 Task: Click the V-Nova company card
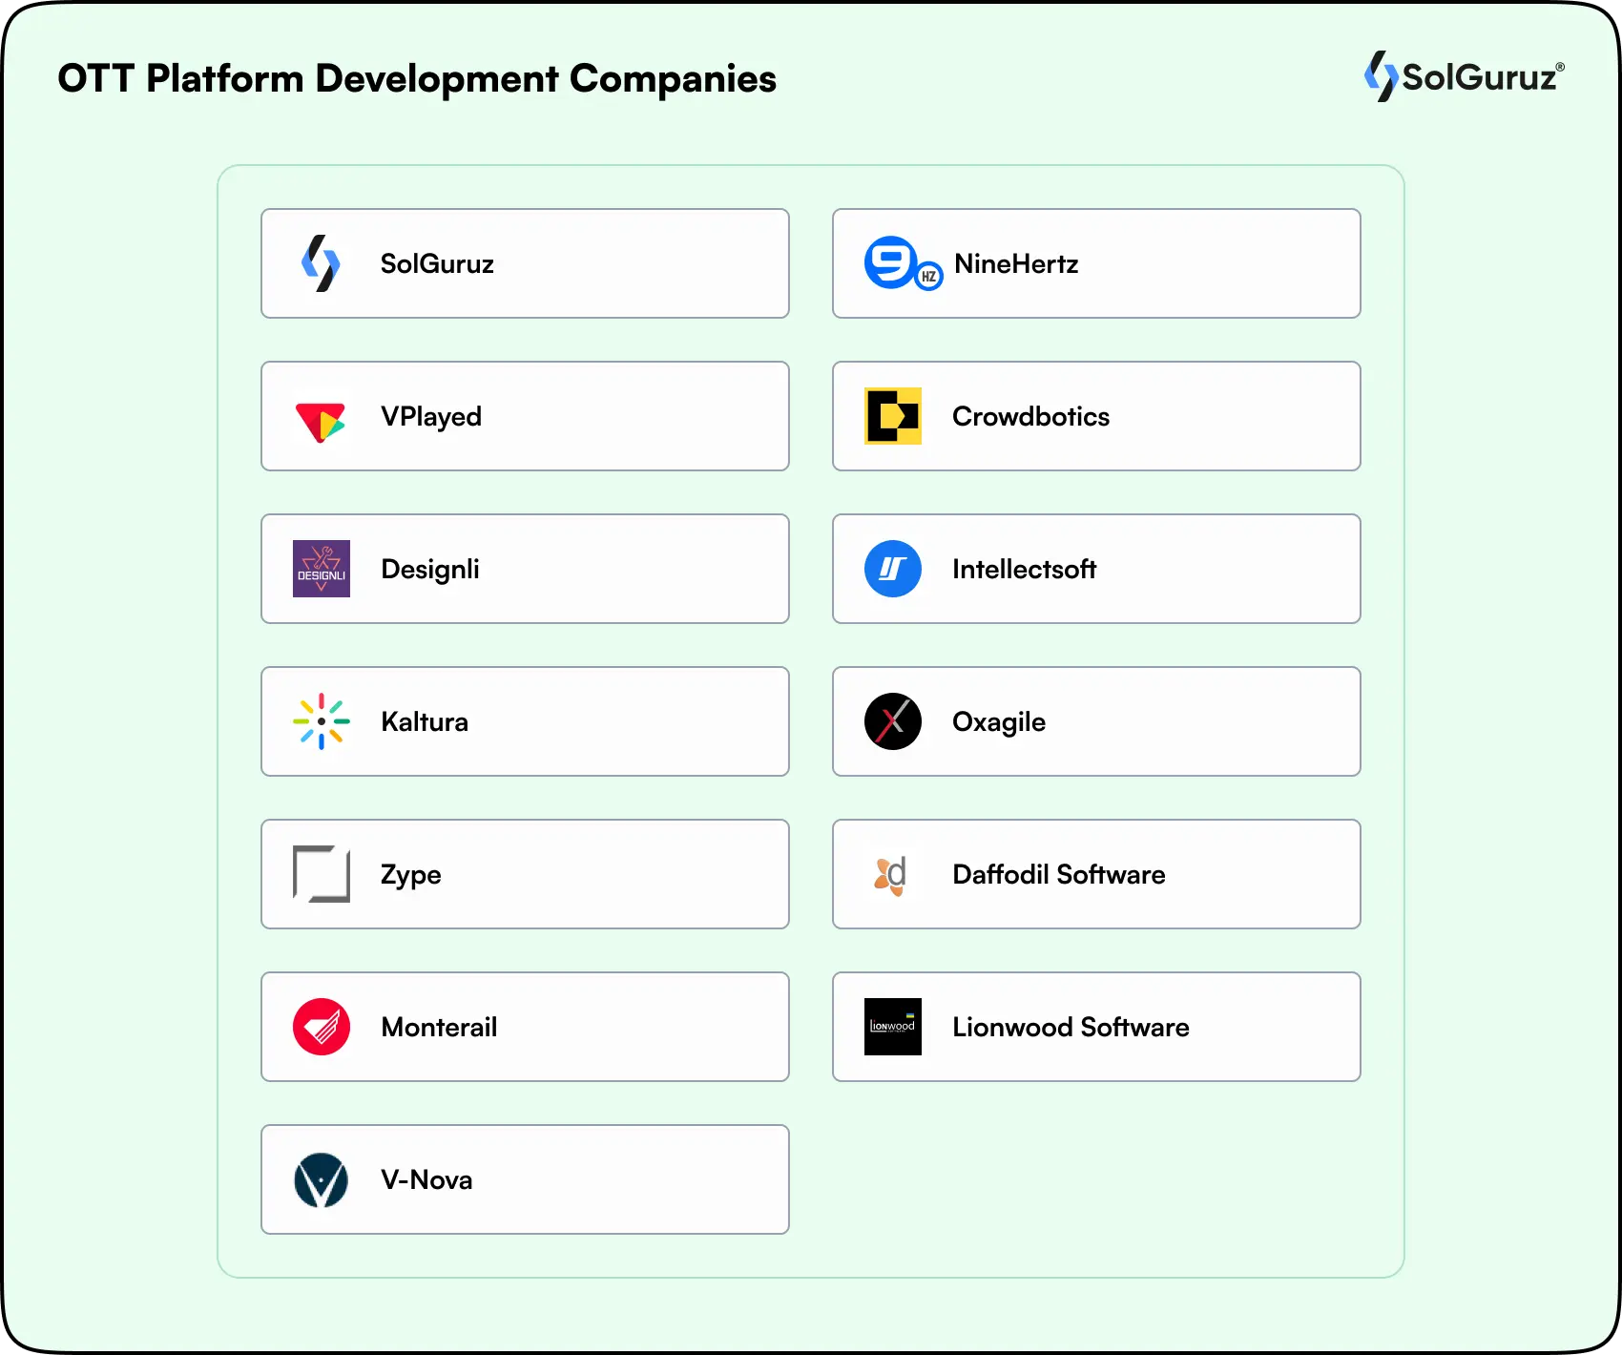tap(525, 1179)
